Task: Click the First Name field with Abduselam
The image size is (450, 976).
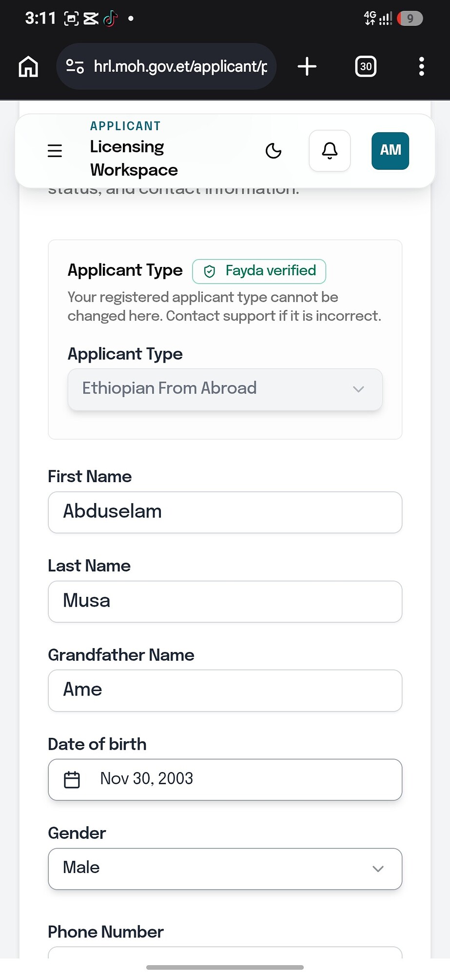Action: (x=225, y=512)
